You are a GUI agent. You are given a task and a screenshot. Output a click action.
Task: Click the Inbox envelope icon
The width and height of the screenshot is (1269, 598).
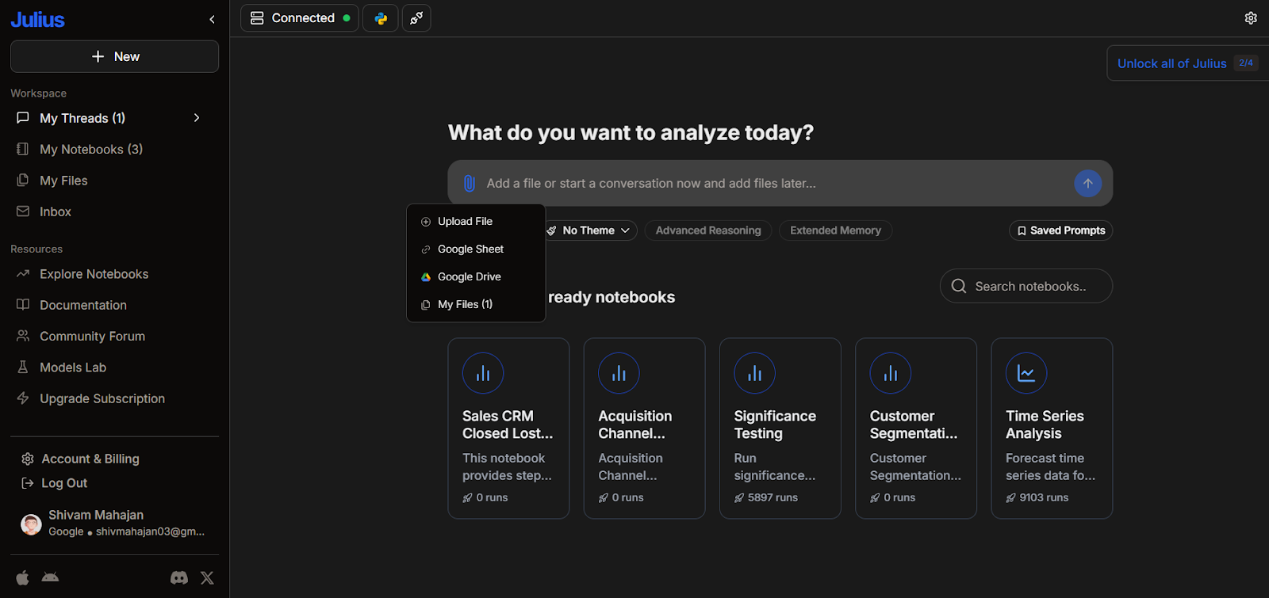[23, 211]
